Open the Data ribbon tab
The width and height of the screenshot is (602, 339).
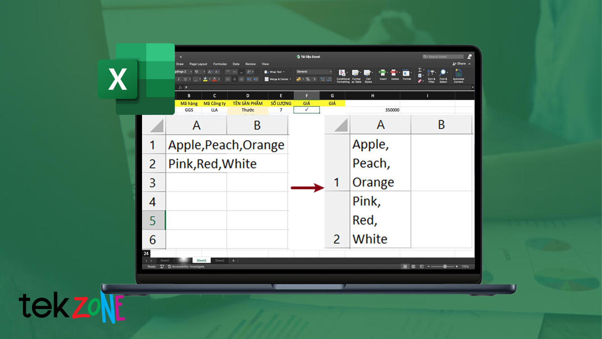click(x=236, y=64)
